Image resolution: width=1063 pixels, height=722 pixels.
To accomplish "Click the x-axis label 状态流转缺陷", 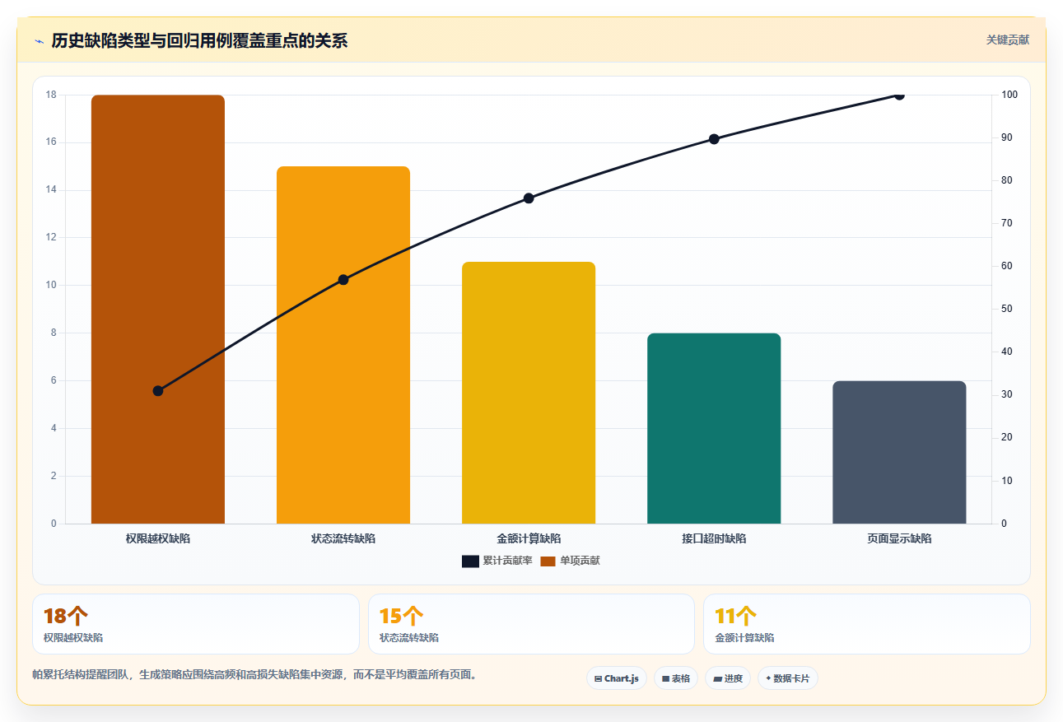I will pyautogui.click(x=343, y=538).
